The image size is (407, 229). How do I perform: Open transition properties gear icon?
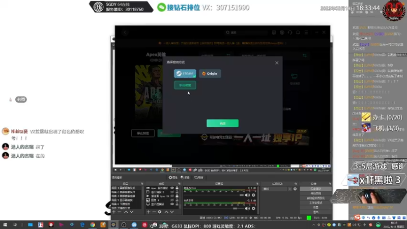(295, 189)
